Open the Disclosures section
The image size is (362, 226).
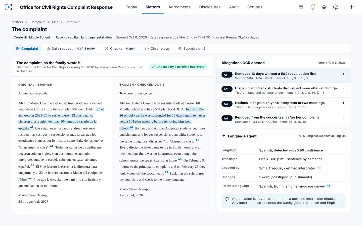click(x=210, y=7)
